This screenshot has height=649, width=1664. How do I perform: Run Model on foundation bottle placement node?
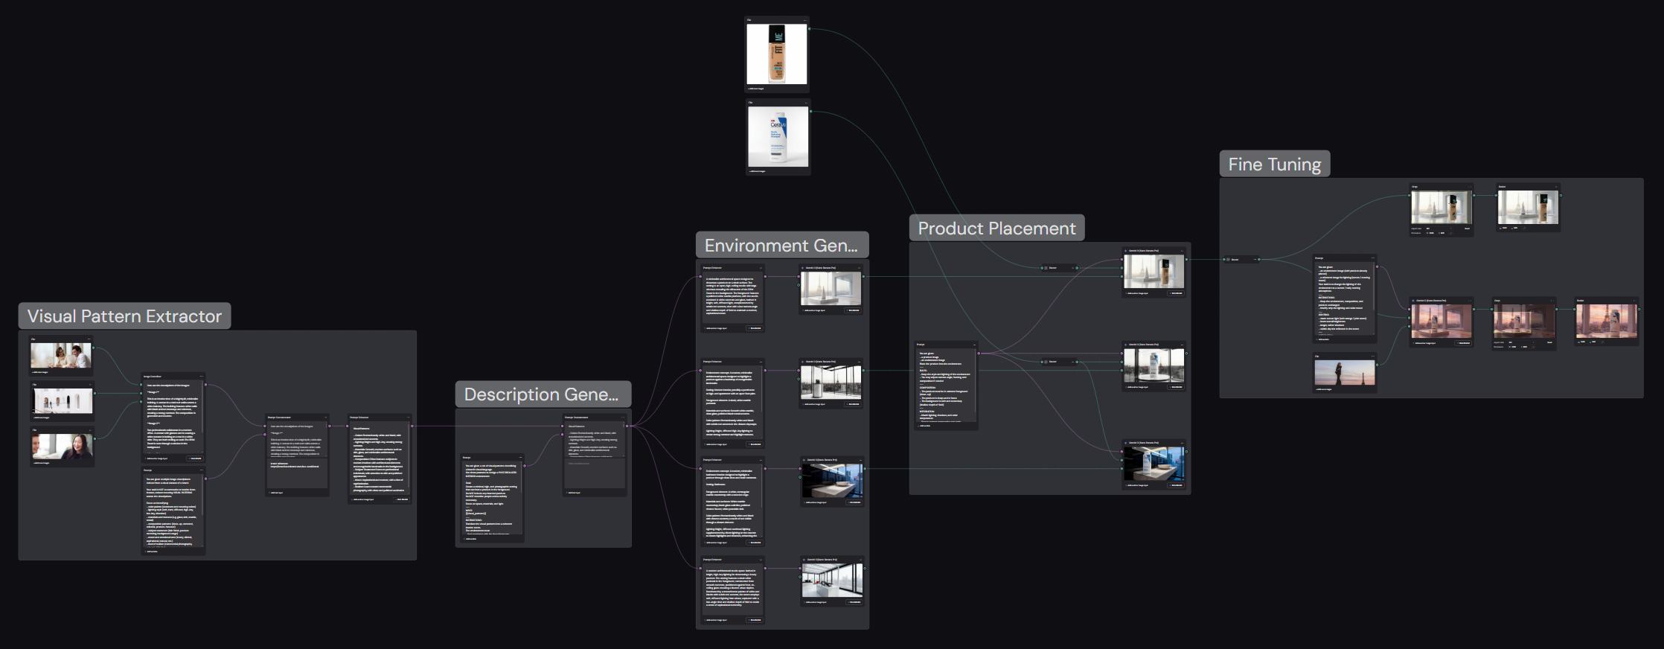coord(1177,293)
